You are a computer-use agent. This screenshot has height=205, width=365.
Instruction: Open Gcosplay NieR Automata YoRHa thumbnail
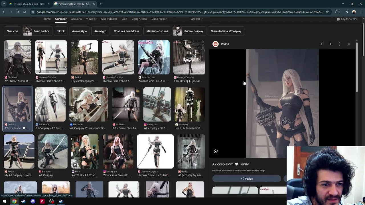tap(190, 104)
